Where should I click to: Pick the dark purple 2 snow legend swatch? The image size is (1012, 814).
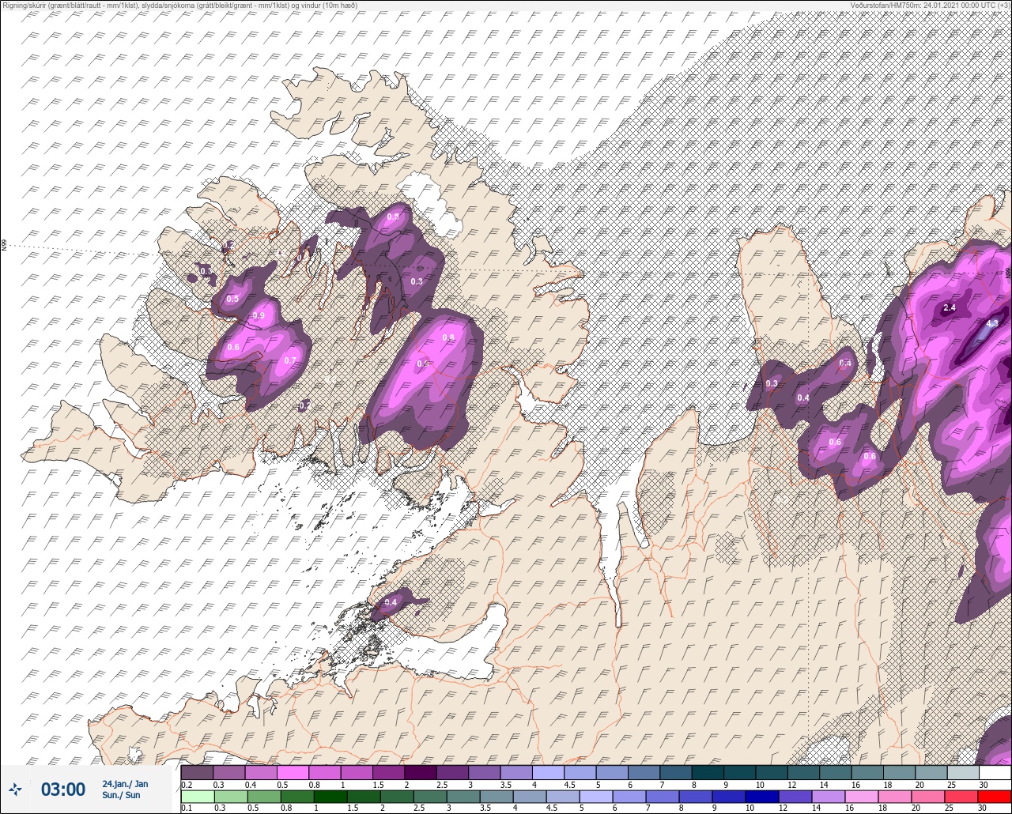(x=421, y=772)
